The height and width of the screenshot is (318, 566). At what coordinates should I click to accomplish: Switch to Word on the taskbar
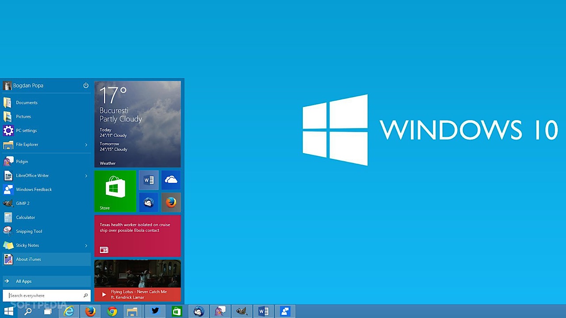[264, 311]
